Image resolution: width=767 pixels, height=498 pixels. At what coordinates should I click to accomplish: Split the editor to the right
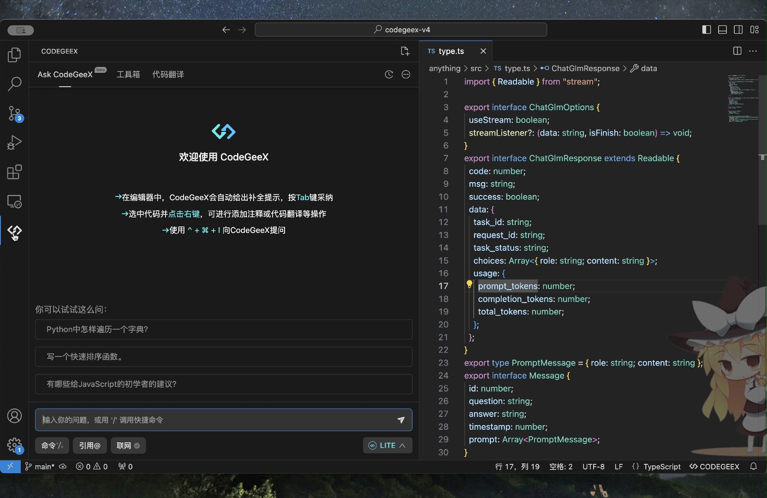tap(737, 51)
